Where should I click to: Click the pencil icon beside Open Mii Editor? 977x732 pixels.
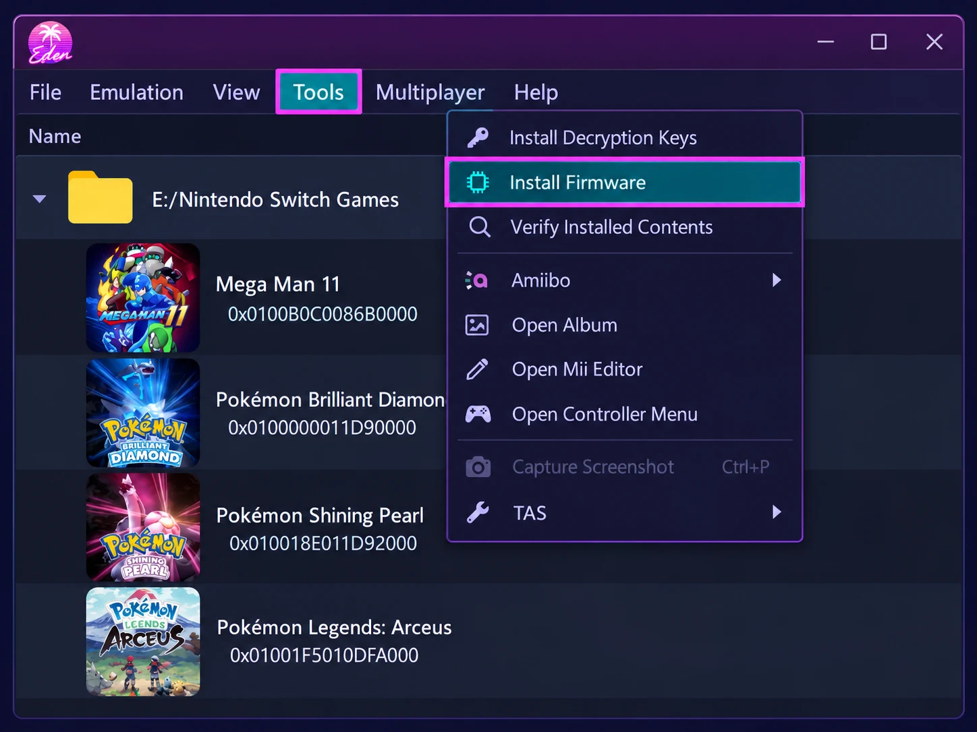click(x=477, y=369)
